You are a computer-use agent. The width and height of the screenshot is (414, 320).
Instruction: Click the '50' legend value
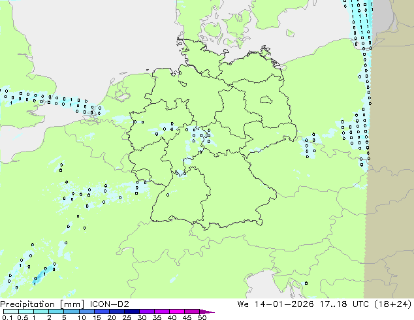202,317
